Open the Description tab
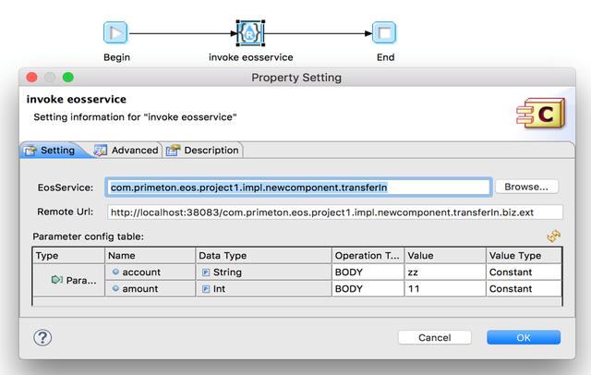This screenshot has height=375, width=591. pos(203,151)
